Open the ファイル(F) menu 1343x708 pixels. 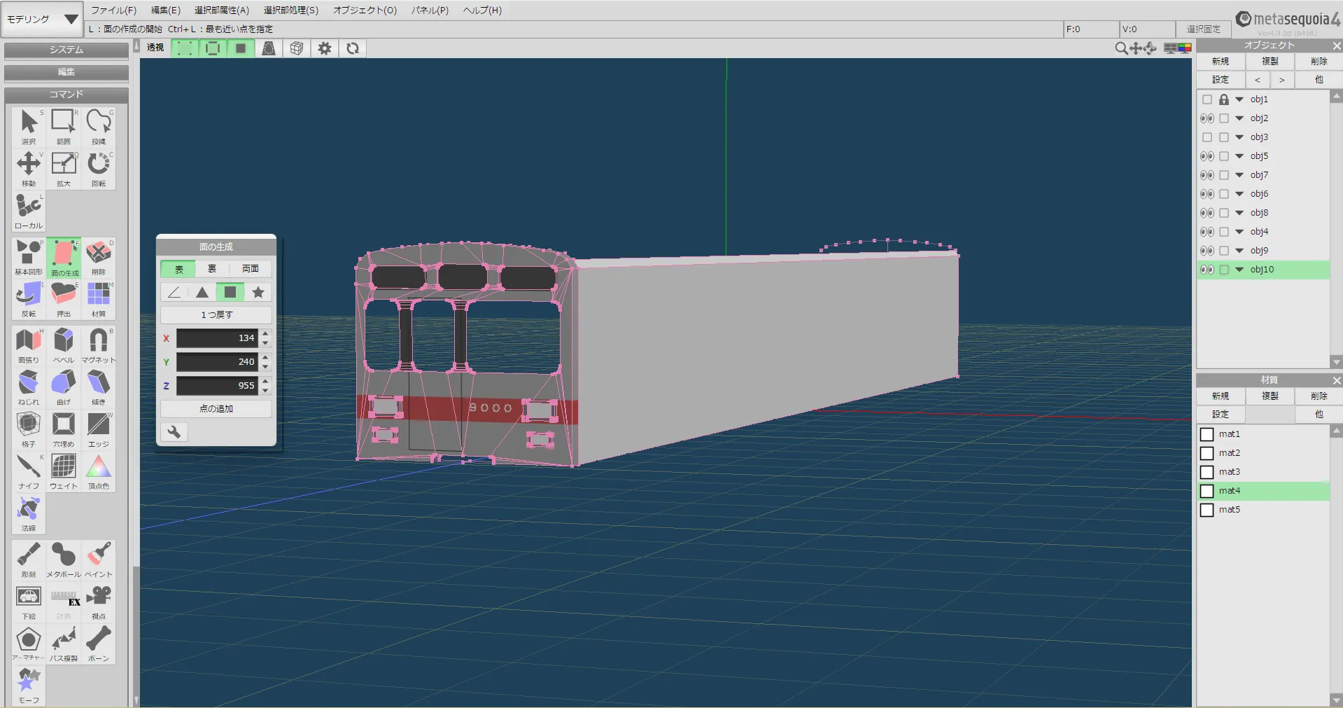(x=113, y=10)
